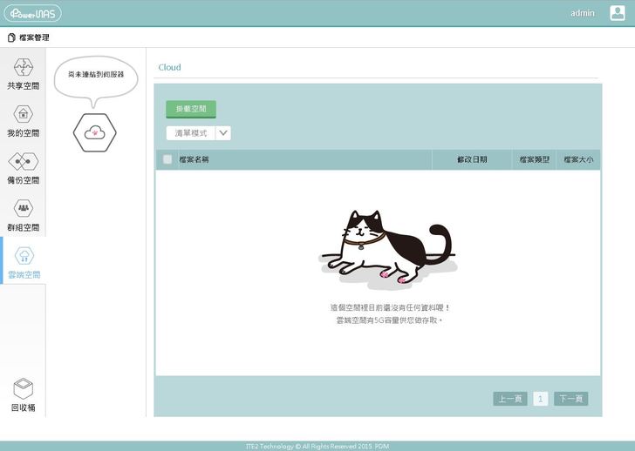Click the 備份空間 label in sidebar
635x451 pixels.
(x=24, y=180)
